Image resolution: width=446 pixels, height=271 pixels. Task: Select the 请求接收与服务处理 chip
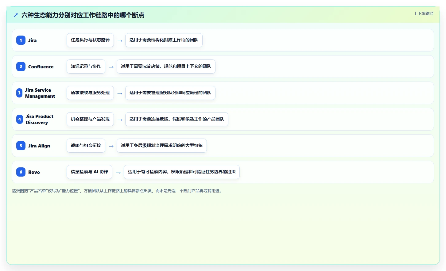(x=90, y=93)
